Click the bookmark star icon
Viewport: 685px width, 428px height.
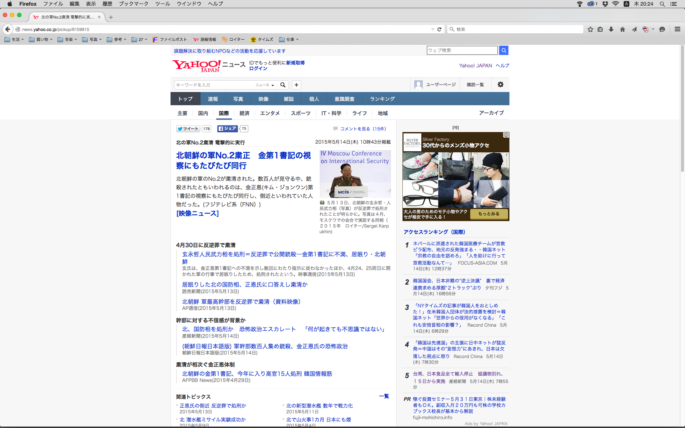(590, 29)
